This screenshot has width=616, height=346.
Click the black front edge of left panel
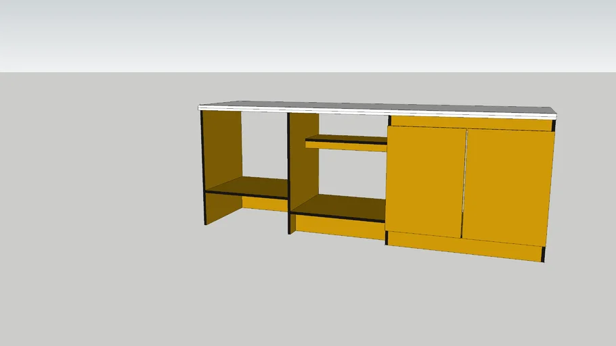click(203, 169)
